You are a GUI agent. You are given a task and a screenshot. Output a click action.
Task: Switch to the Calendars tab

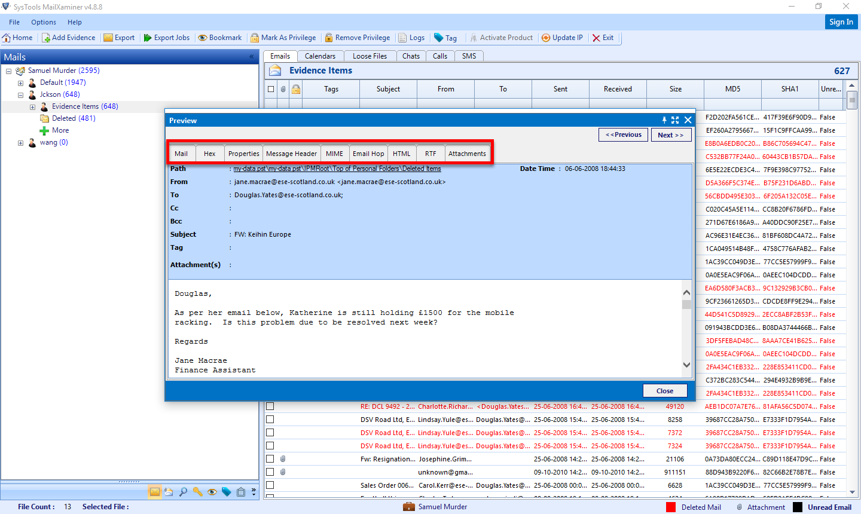pos(320,56)
